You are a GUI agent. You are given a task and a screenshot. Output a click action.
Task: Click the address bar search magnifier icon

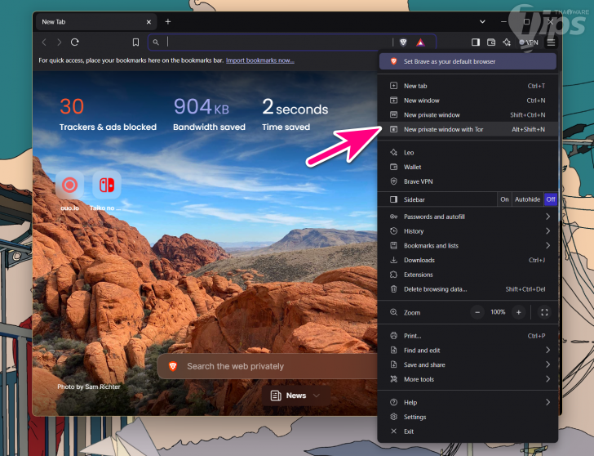coord(156,42)
